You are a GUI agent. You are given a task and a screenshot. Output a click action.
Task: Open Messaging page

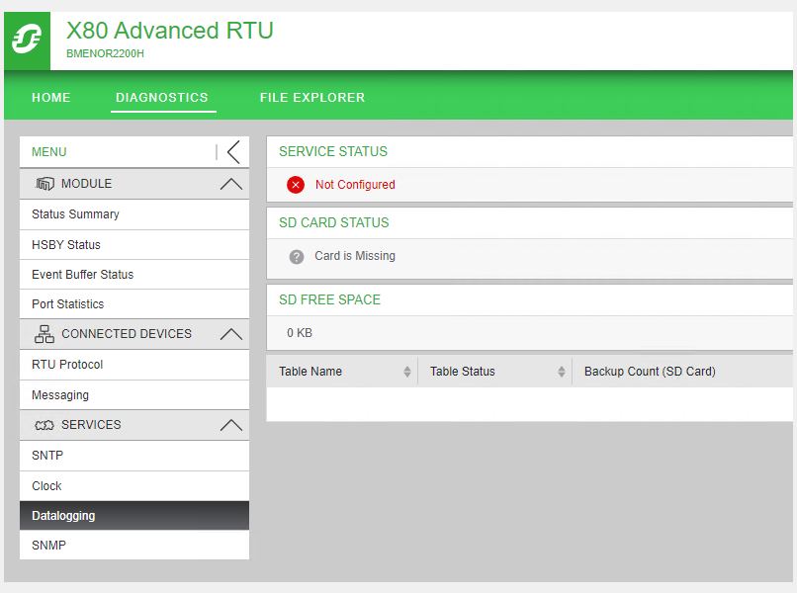[x=134, y=394]
